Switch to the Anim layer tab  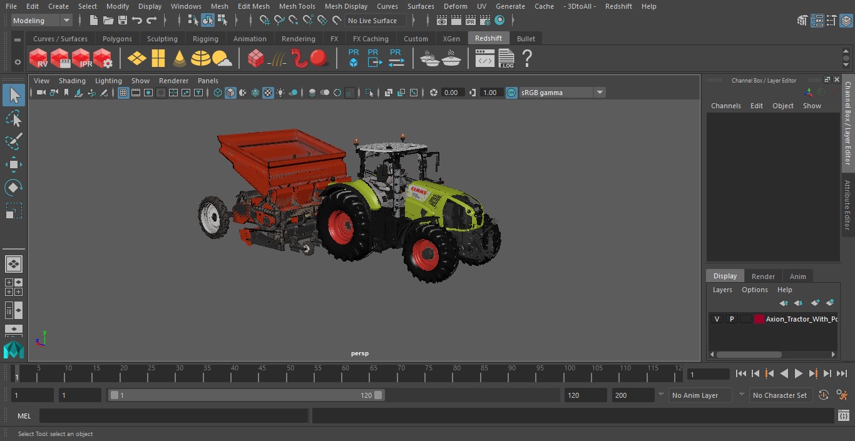pos(797,276)
